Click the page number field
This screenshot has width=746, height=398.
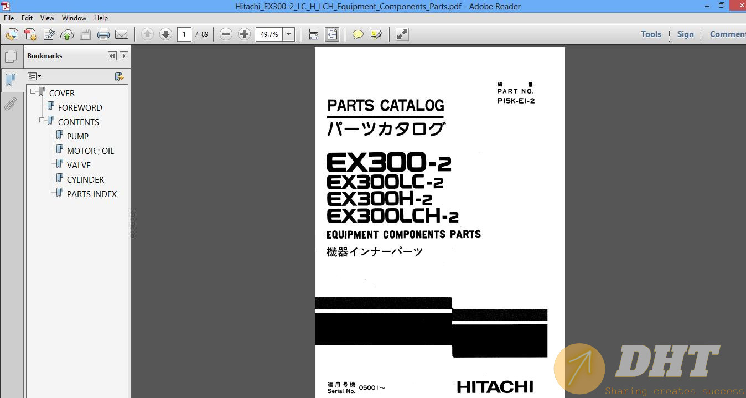(x=184, y=34)
